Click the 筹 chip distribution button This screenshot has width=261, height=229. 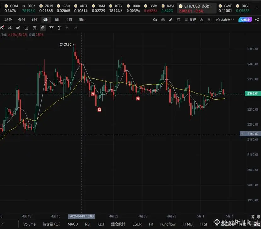[x=253, y=217]
